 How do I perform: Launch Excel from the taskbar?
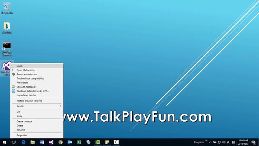(x=79, y=142)
